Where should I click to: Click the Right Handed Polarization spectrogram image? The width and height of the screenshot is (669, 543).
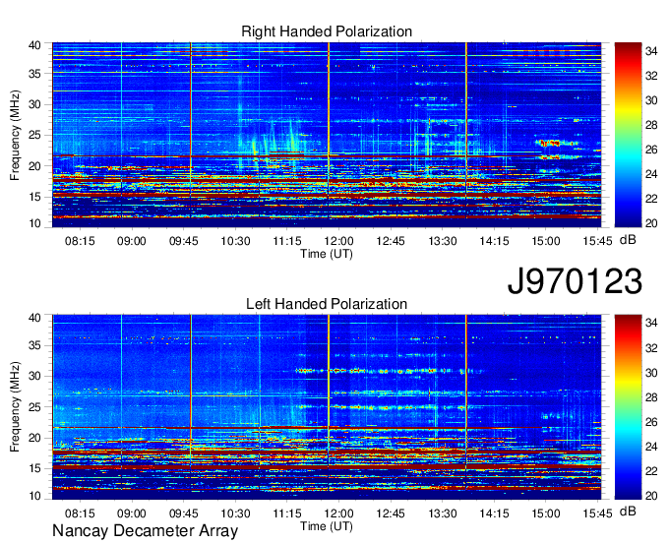(x=327, y=135)
